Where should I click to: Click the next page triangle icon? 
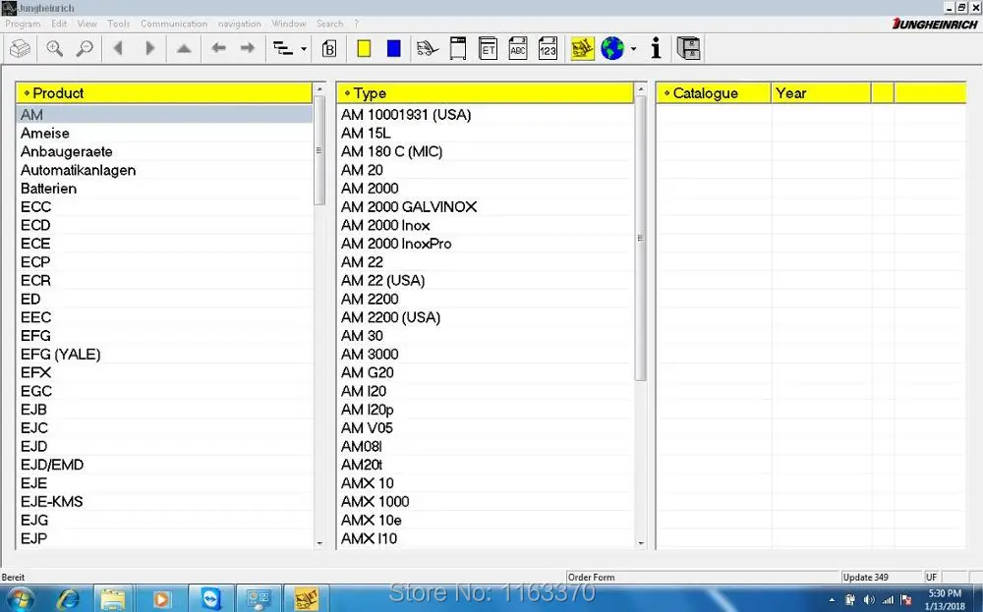(x=149, y=48)
